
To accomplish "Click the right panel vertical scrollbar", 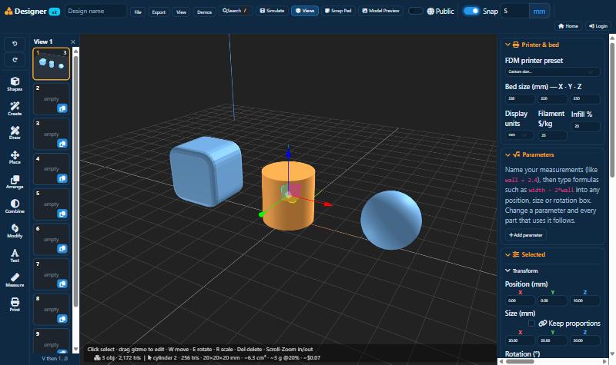I will click(x=612, y=108).
